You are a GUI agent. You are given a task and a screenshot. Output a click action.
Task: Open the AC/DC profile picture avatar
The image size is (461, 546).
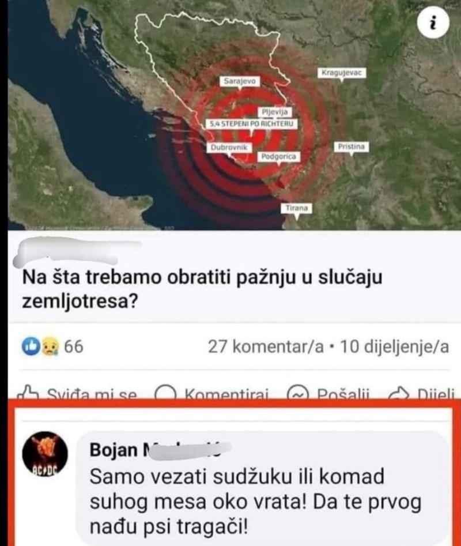(x=45, y=454)
